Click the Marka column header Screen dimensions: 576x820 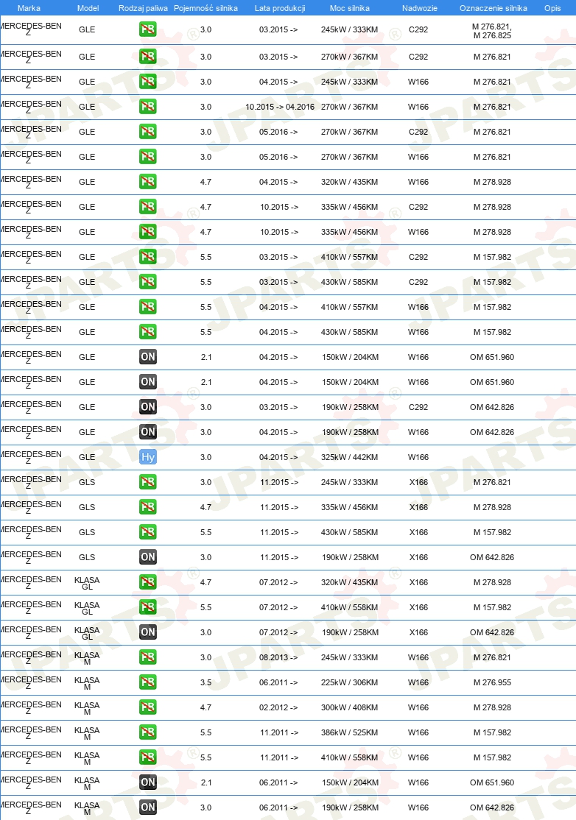pyautogui.click(x=29, y=8)
